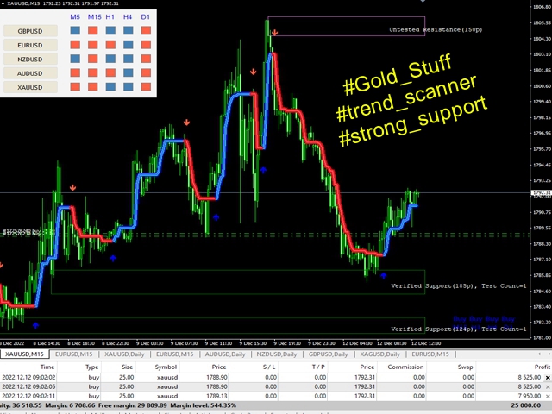Viewport: 552px width, 414px height.
Task: Switch to the XAUUSD,Daily chart tab
Action: point(124,354)
